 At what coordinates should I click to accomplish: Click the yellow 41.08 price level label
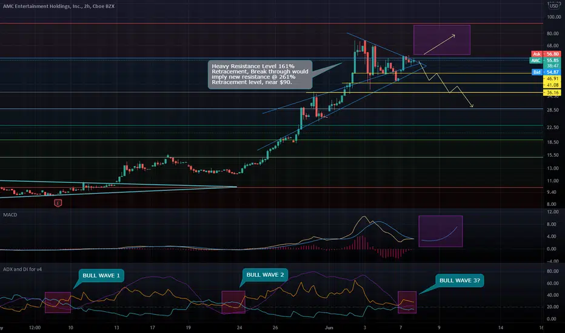pos(552,85)
